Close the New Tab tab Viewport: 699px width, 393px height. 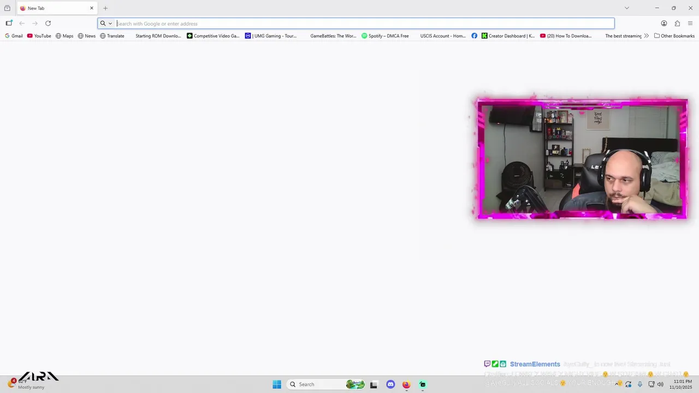click(x=92, y=8)
